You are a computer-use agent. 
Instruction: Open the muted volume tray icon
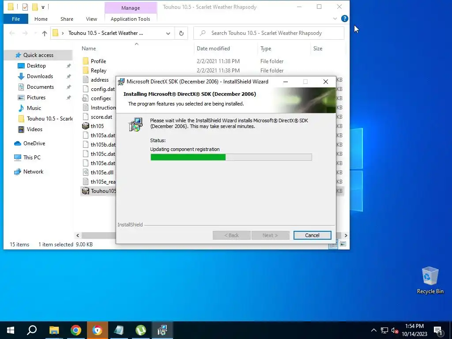click(x=395, y=330)
